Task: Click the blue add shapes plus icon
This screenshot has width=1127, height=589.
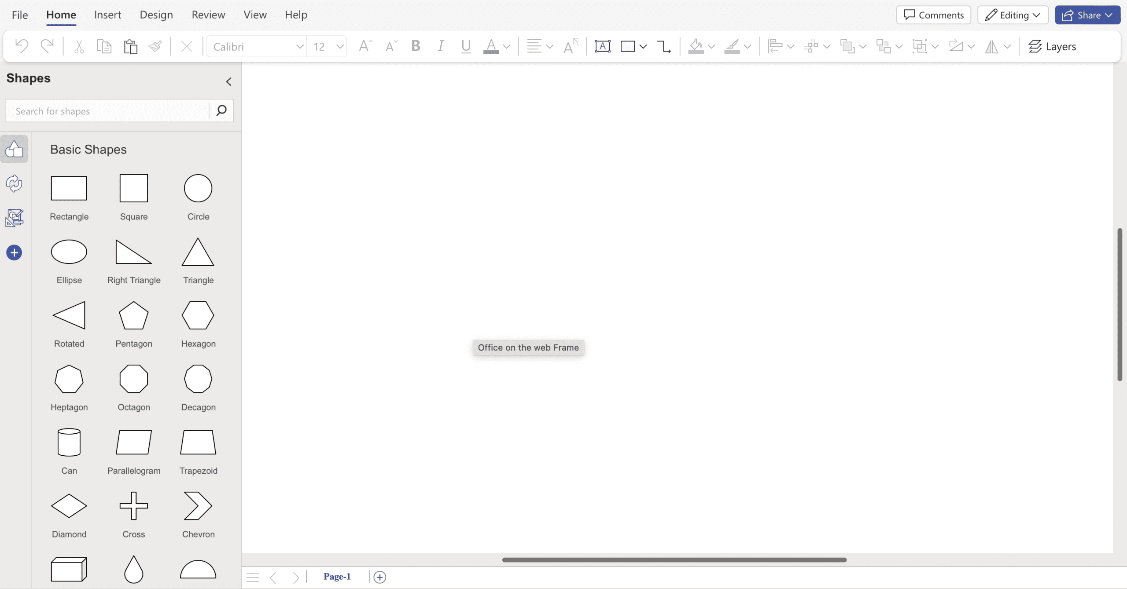Action: (14, 253)
